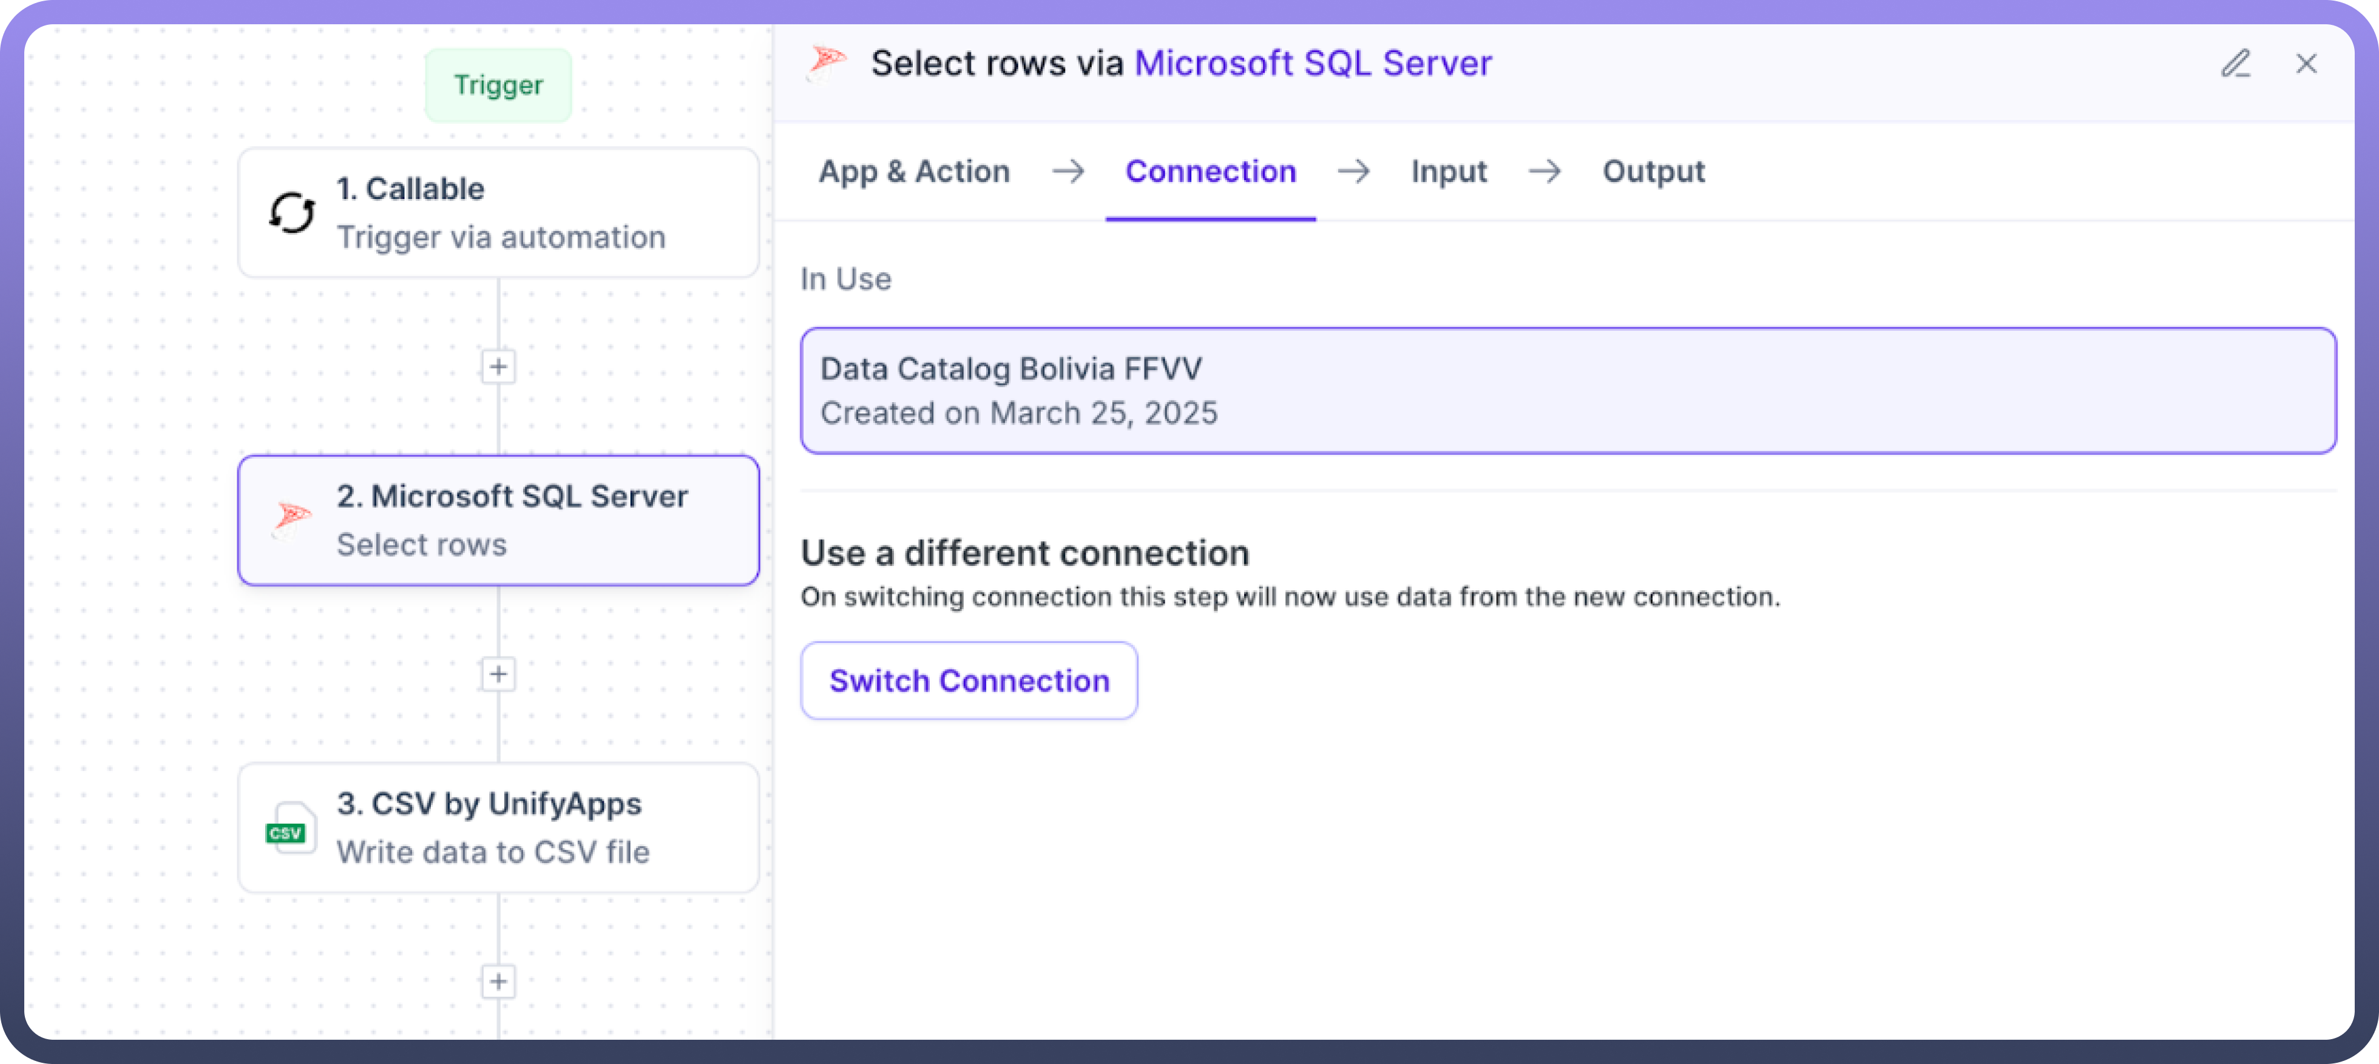Add step between SQL Server and CSV

pyautogui.click(x=498, y=674)
